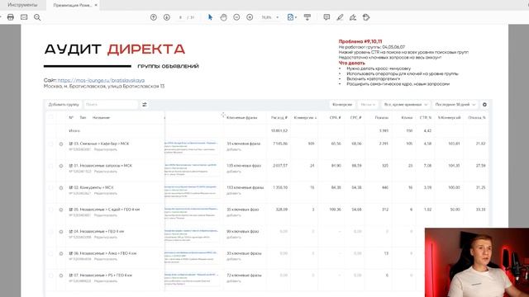Viewport: 529px width, 297px height.
Task: Click the CPA ₽ column header
Action: [x=336, y=117]
